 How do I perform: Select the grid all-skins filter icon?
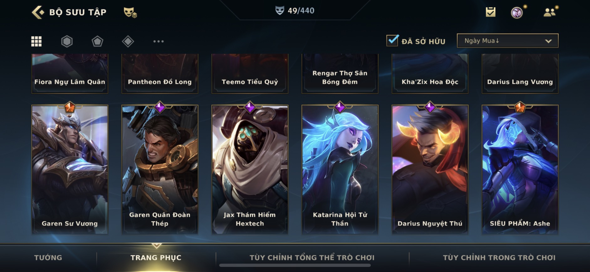coord(36,41)
